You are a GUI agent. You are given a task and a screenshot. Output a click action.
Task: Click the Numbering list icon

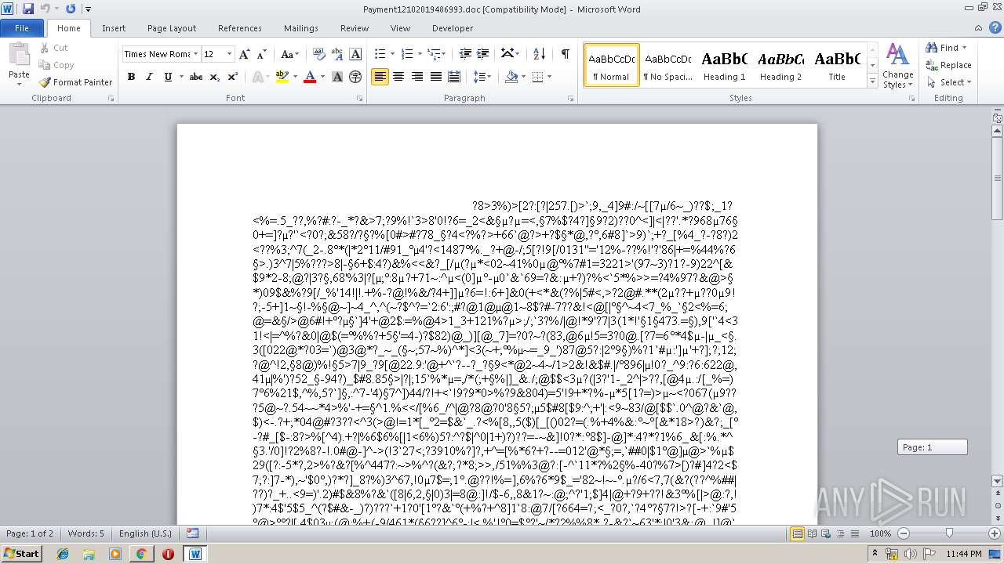tap(406, 54)
